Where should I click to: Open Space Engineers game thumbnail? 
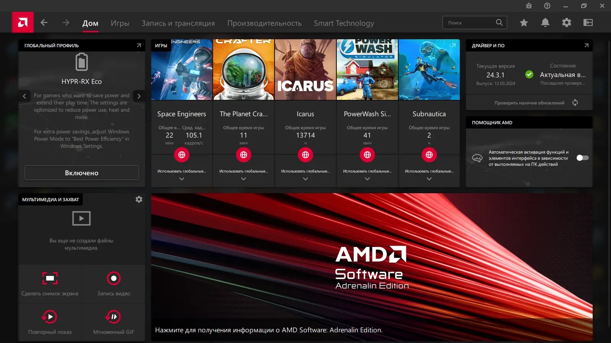pos(182,70)
